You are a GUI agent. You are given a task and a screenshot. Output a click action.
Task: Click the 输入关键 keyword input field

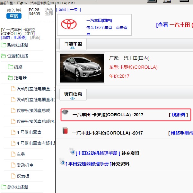coord(14,10)
